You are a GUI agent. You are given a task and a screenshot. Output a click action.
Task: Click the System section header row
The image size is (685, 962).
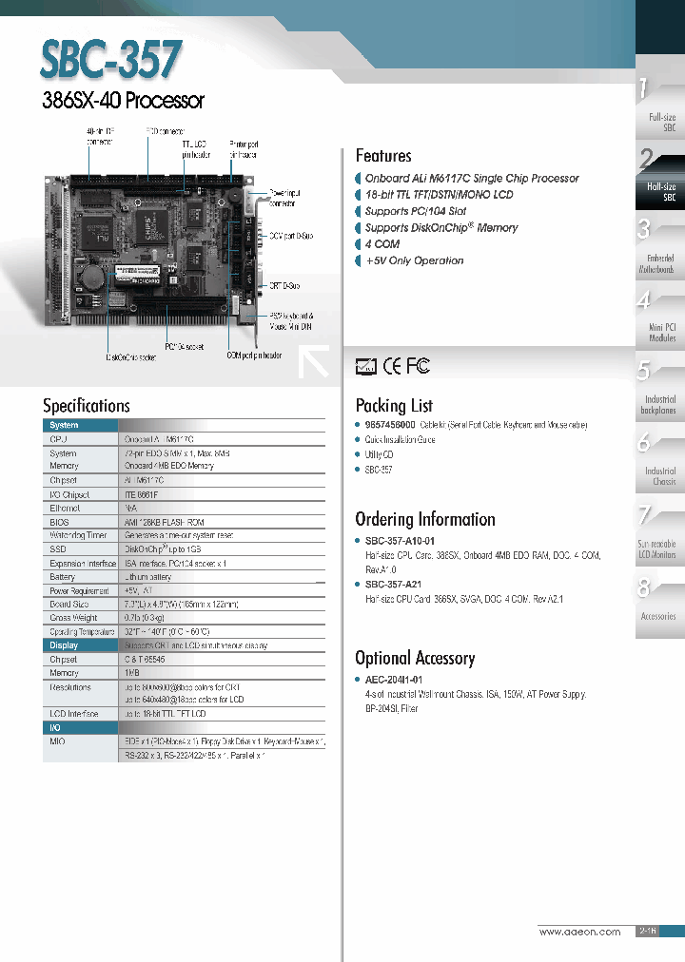(x=185, y=425)
